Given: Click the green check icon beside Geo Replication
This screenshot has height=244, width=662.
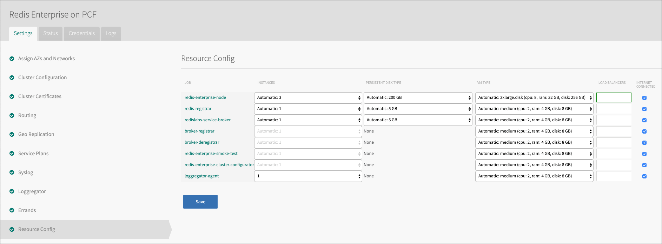Looking at the screenshot, I should 12,135.
